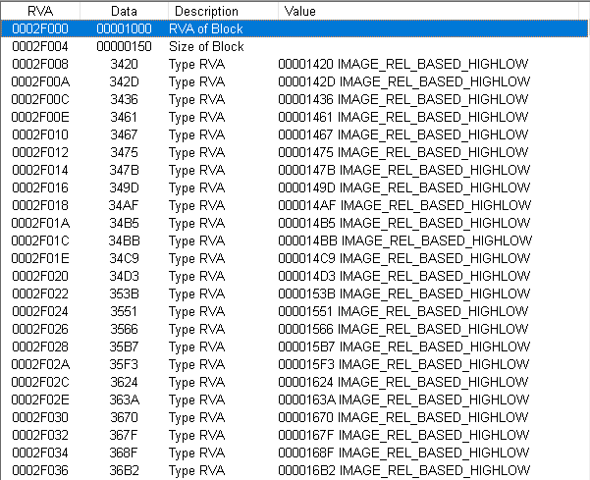
Task: Click Data cell 00000150 Size of Block
Action: tap(124, 47)
